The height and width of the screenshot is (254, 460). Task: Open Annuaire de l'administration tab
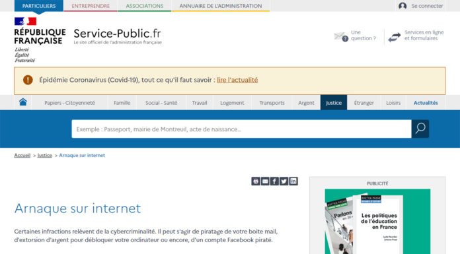pos(221,6)
